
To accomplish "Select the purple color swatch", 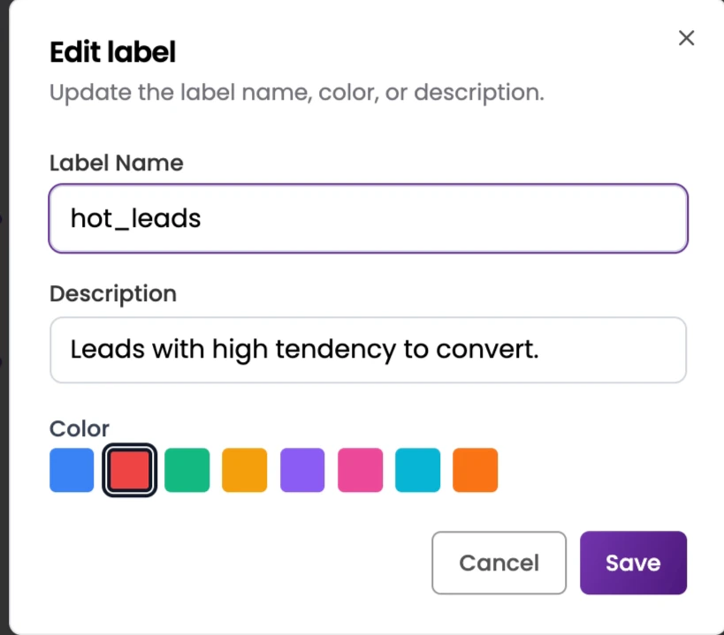I will click(x=301, y=470).
